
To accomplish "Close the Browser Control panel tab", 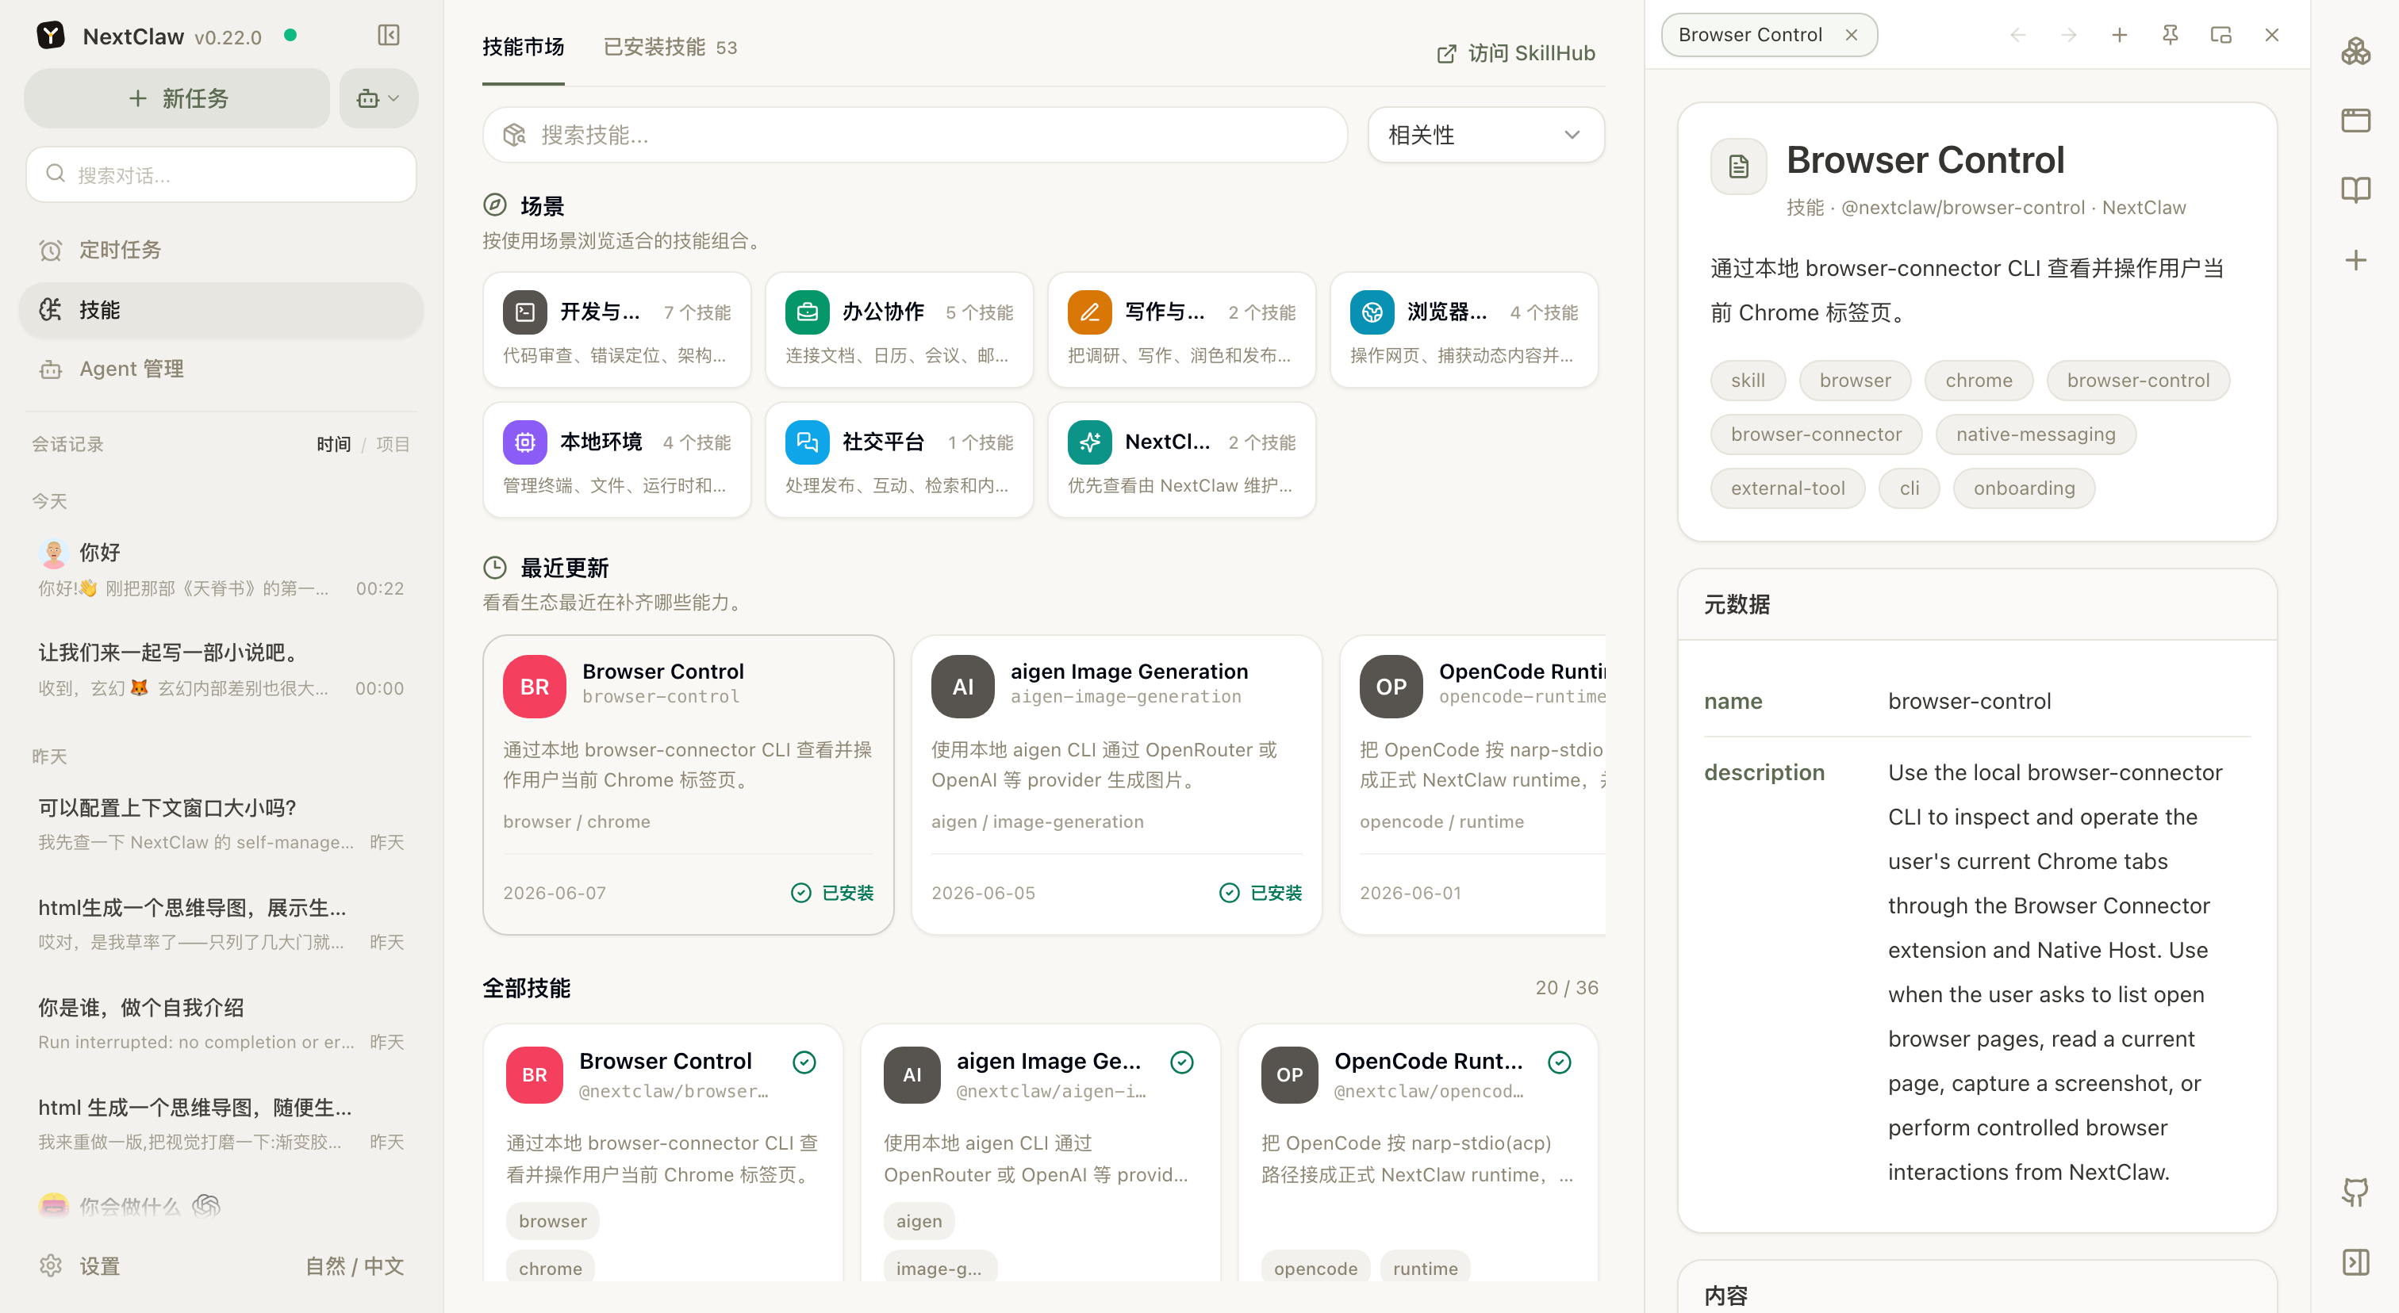I will click(x=1852, y=36).
